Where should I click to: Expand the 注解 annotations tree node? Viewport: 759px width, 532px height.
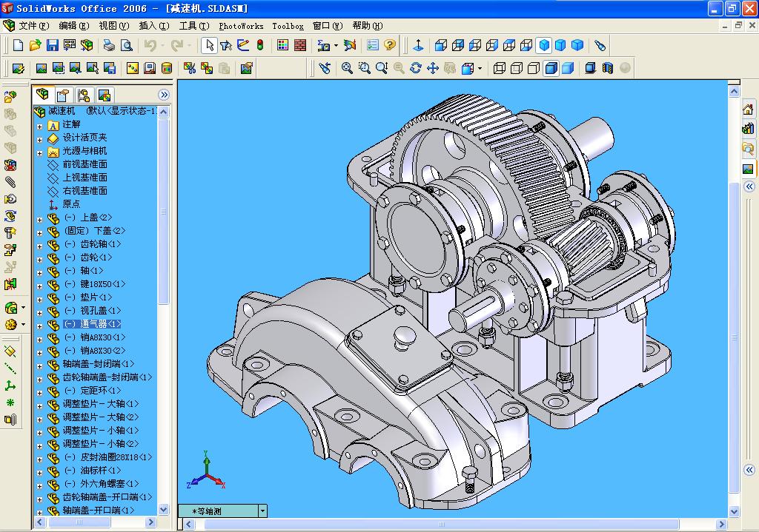40,125
